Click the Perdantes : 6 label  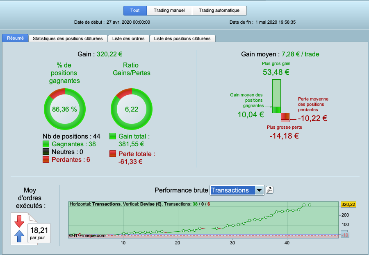click(x=71, y=159)
